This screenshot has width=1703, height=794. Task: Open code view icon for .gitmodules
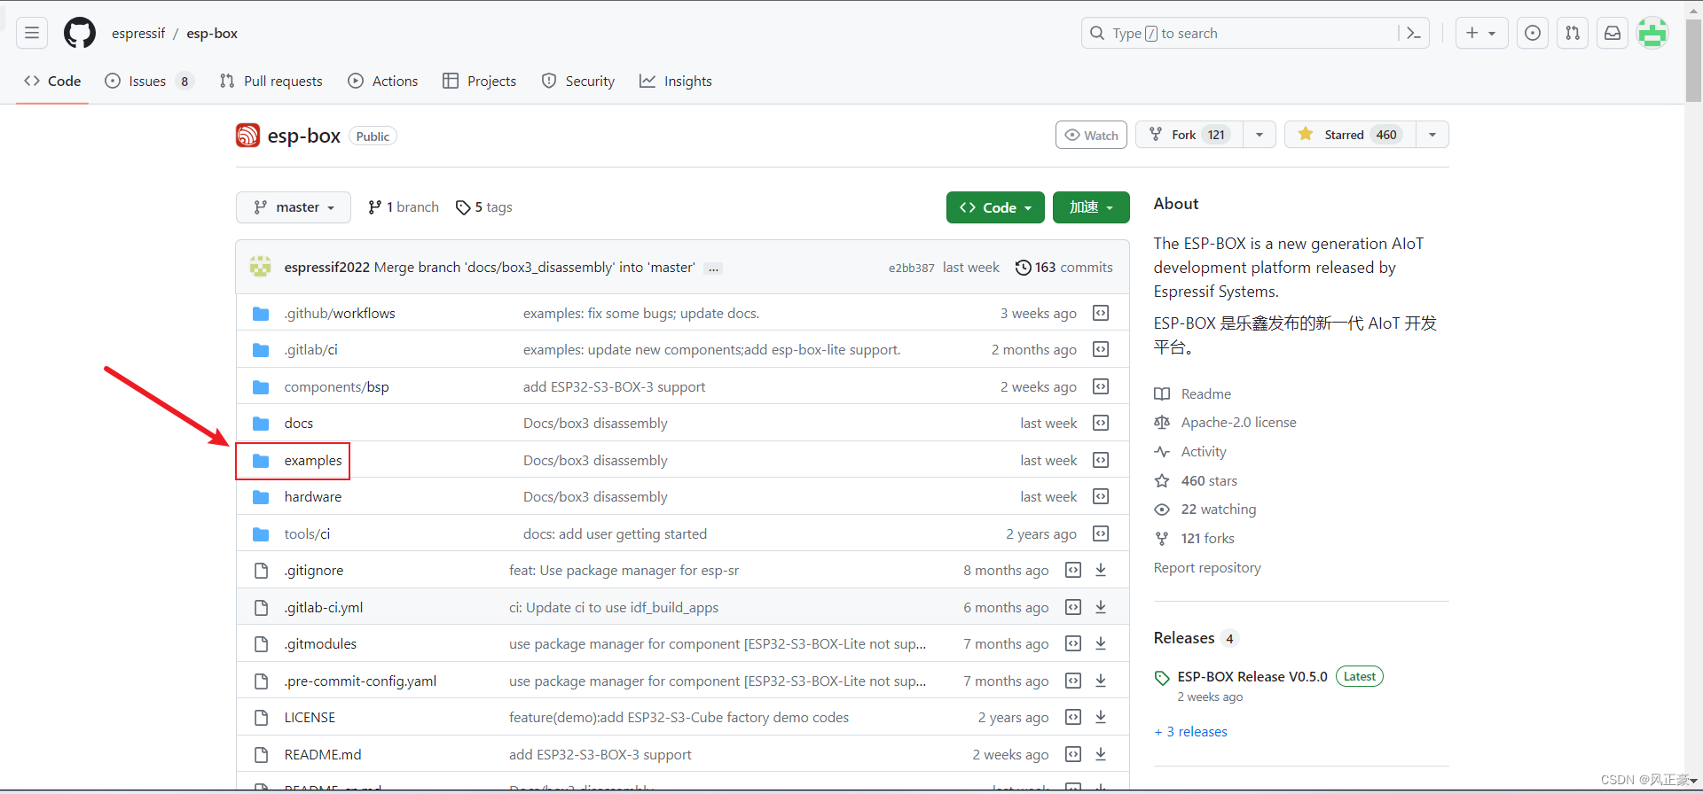pos(1073,643)
